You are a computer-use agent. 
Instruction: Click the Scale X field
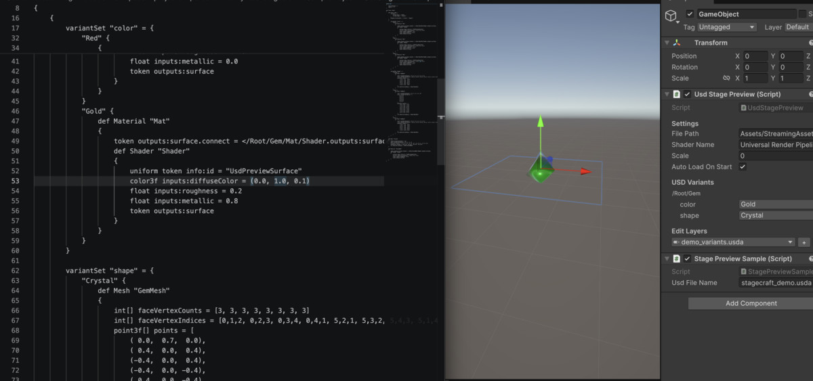pos(755,79)
